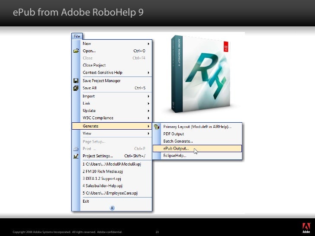315x236 pixels.
Task: Click the slide title ePub from Adobe RoboHelp 9
Action: (x=78, y=12)
